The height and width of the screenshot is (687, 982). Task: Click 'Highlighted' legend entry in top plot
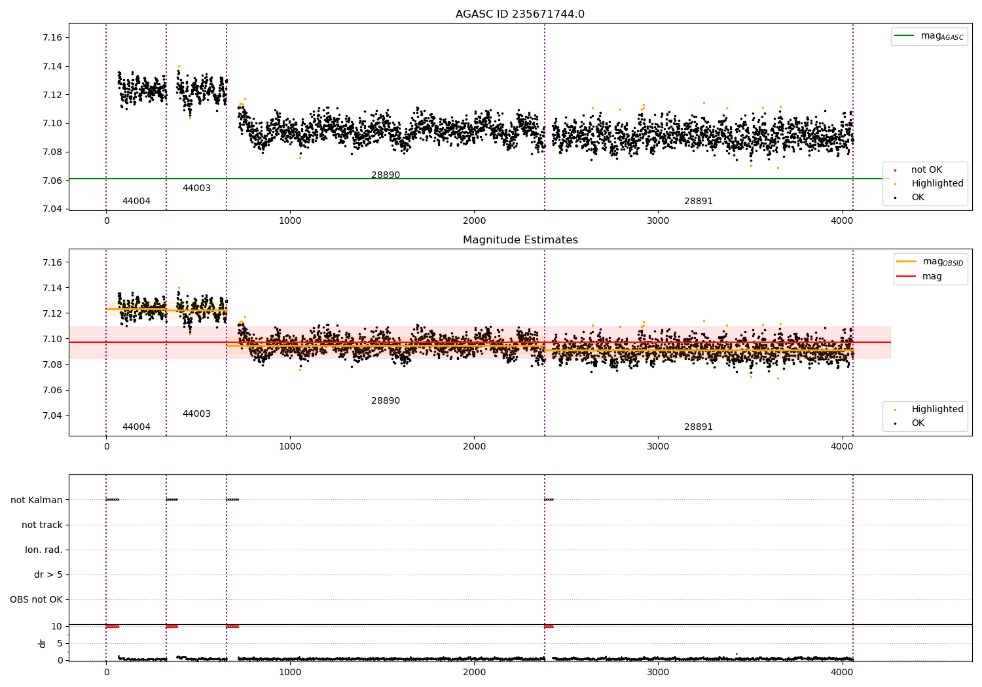click(929, 184)
